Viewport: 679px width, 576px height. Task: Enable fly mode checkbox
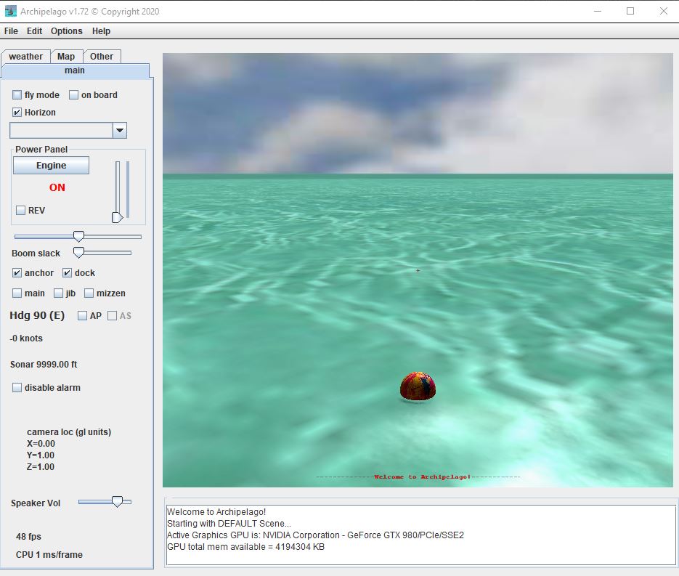coord(17,95)
